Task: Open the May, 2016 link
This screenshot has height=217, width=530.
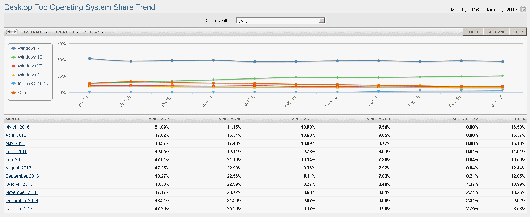Action: pyautogui.click(x=15, y=143)
